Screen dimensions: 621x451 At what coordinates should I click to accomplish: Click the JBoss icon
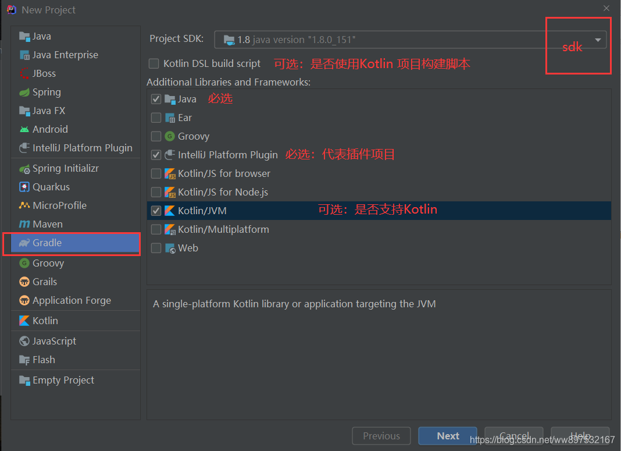tap(24, 74)
